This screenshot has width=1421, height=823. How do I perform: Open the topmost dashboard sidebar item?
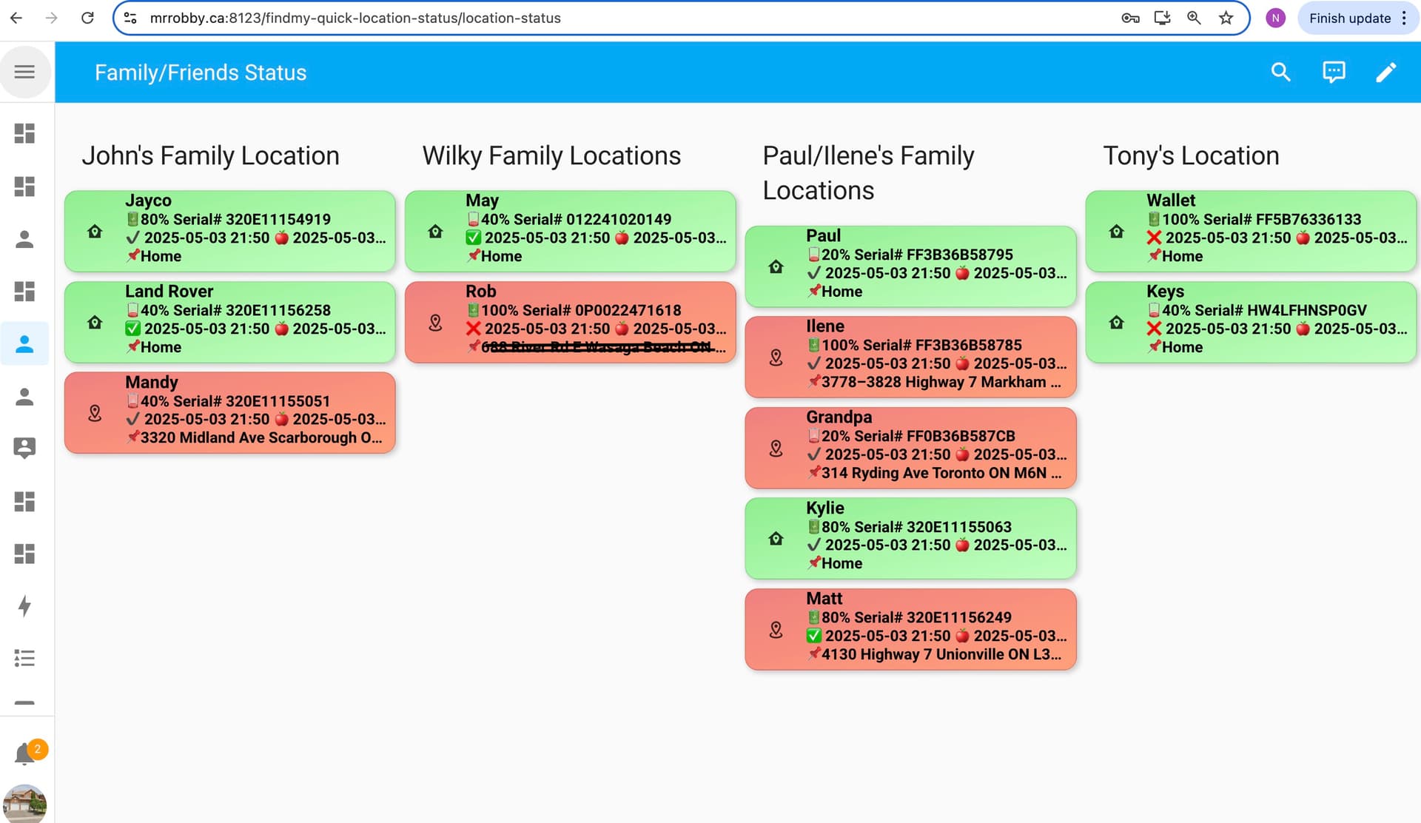point(24,133)
